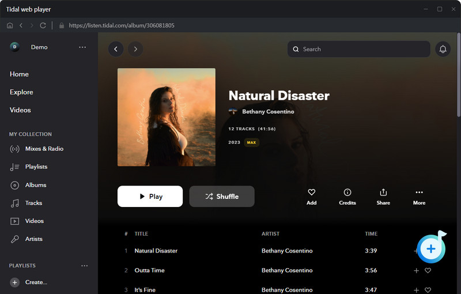Share the album
The height and width of the screenshot is (294, 461).
383,197
